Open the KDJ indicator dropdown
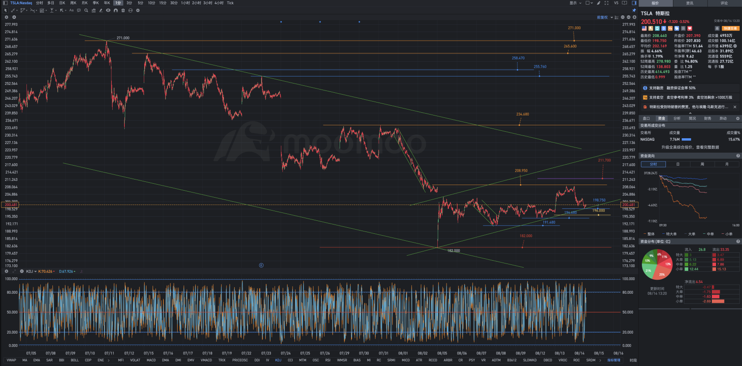The width and height of the screenshot is (742, 366). pos(31,271)
